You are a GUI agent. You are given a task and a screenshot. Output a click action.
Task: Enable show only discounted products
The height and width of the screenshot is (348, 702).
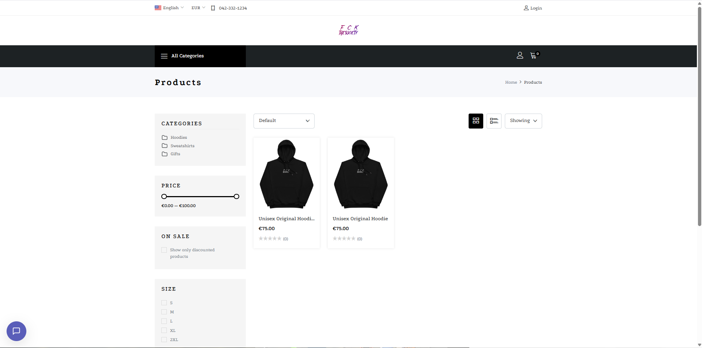[164, 250]
